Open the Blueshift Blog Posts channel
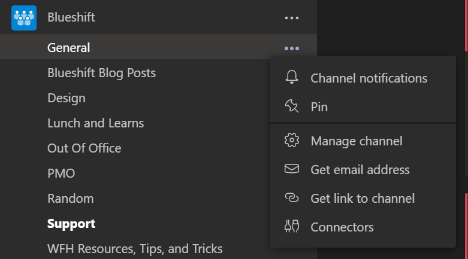 coord(101,73)
